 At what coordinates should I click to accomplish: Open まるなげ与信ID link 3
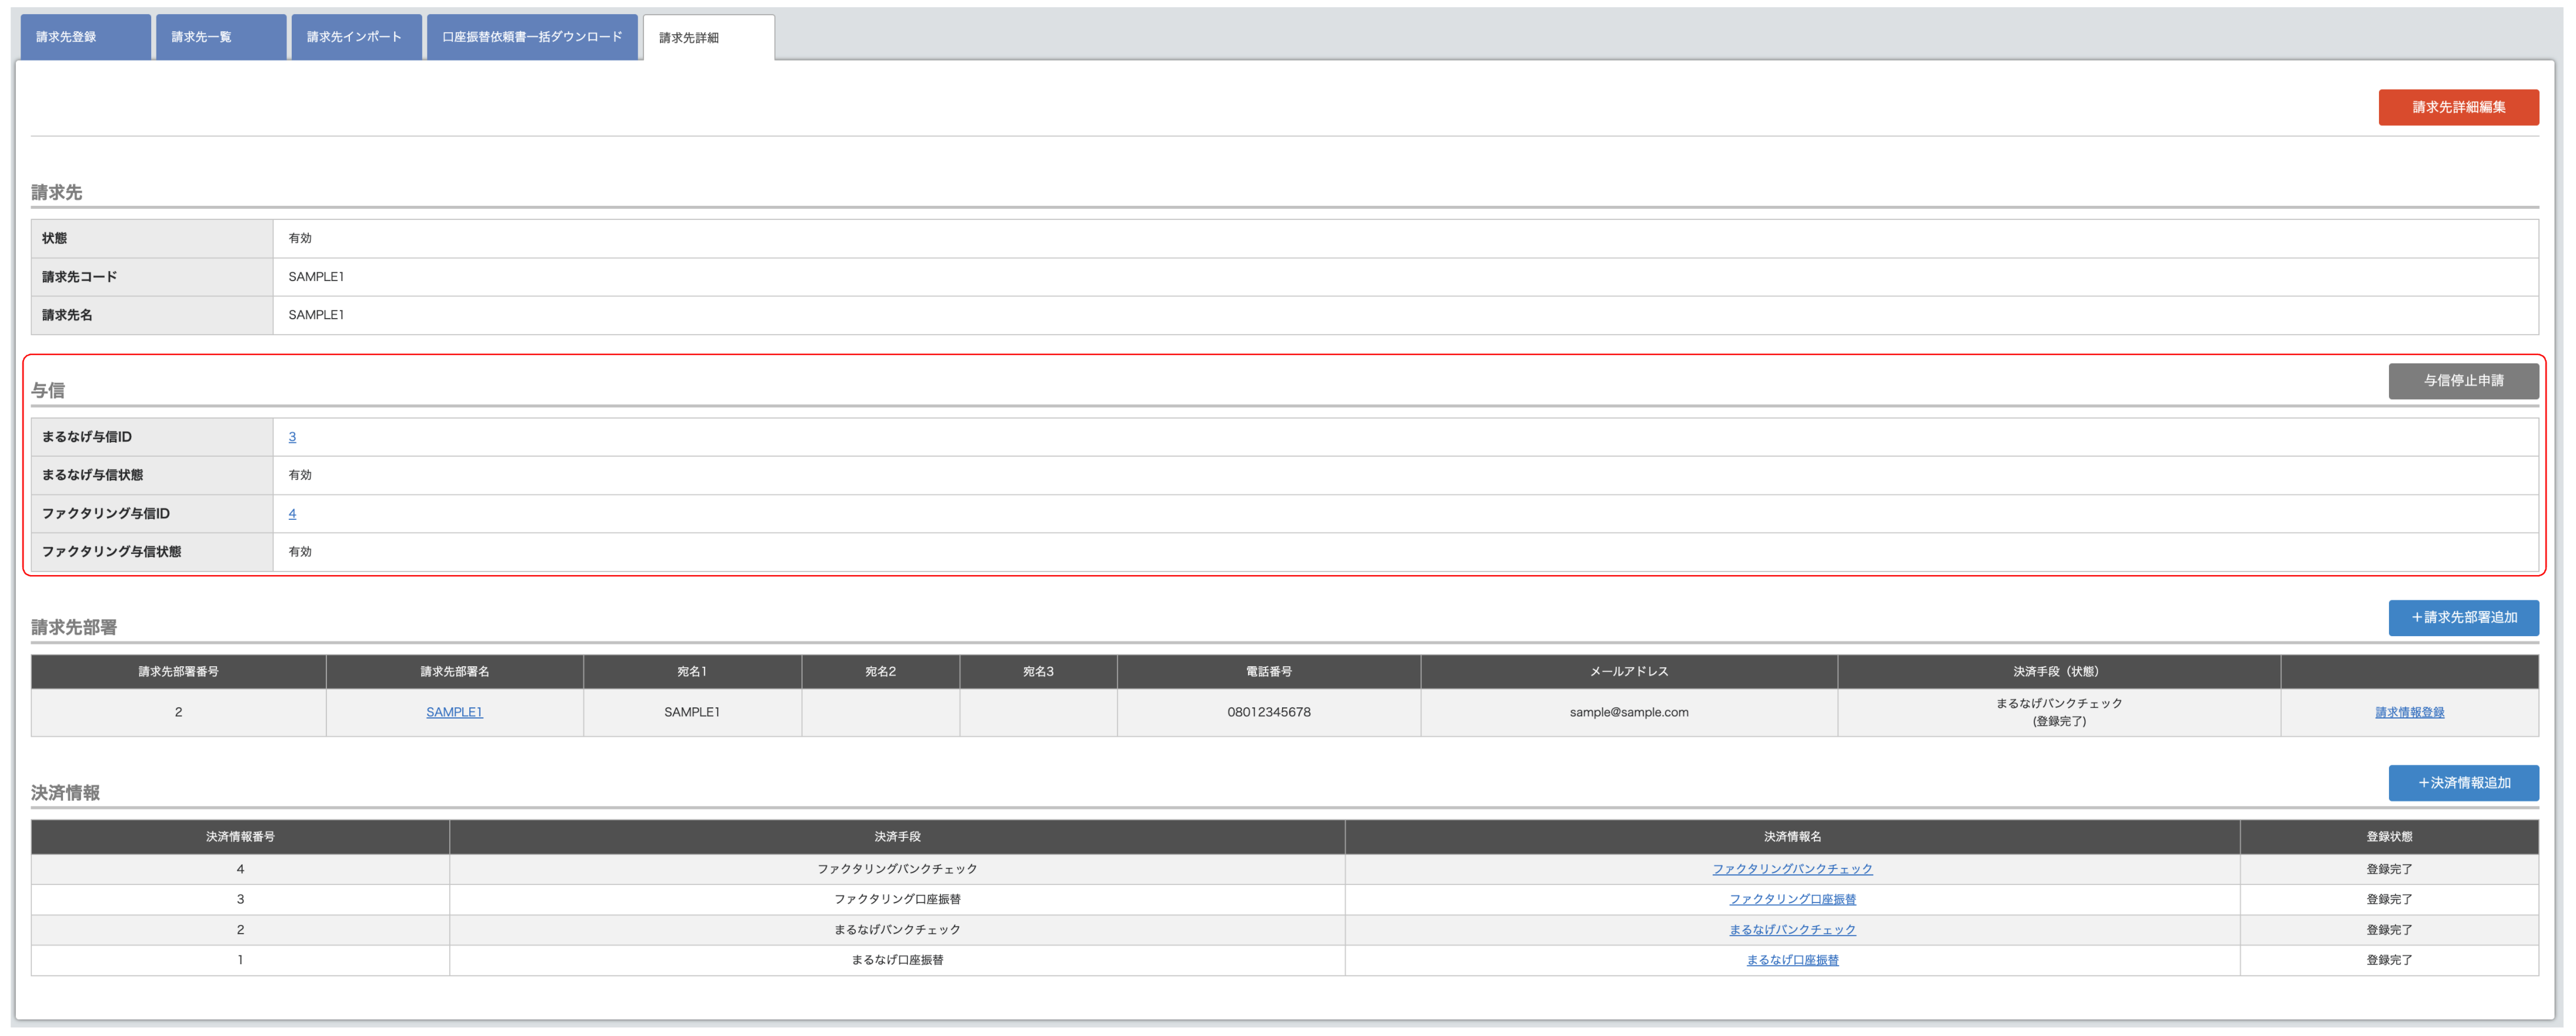tap(292, 437)
